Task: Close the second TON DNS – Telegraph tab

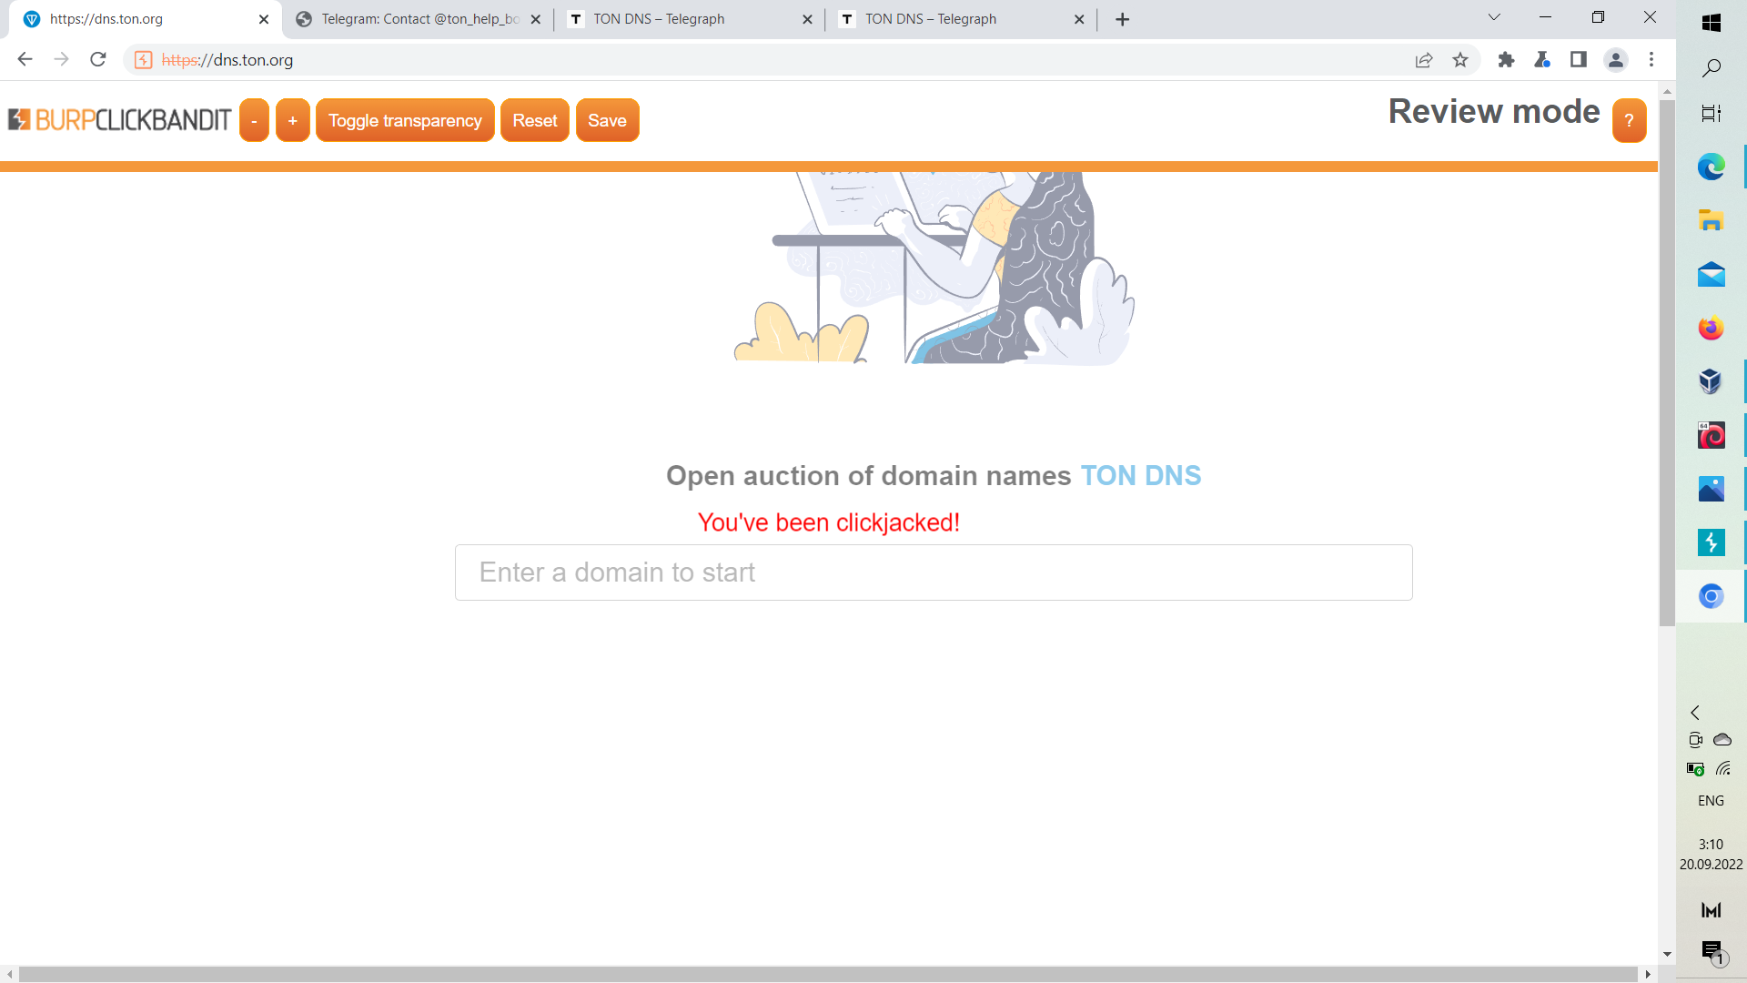Action: [x=1079, y=19]
